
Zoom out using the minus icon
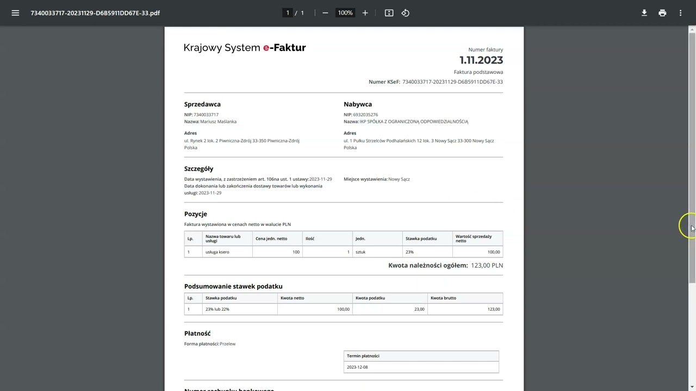[325, 13]
